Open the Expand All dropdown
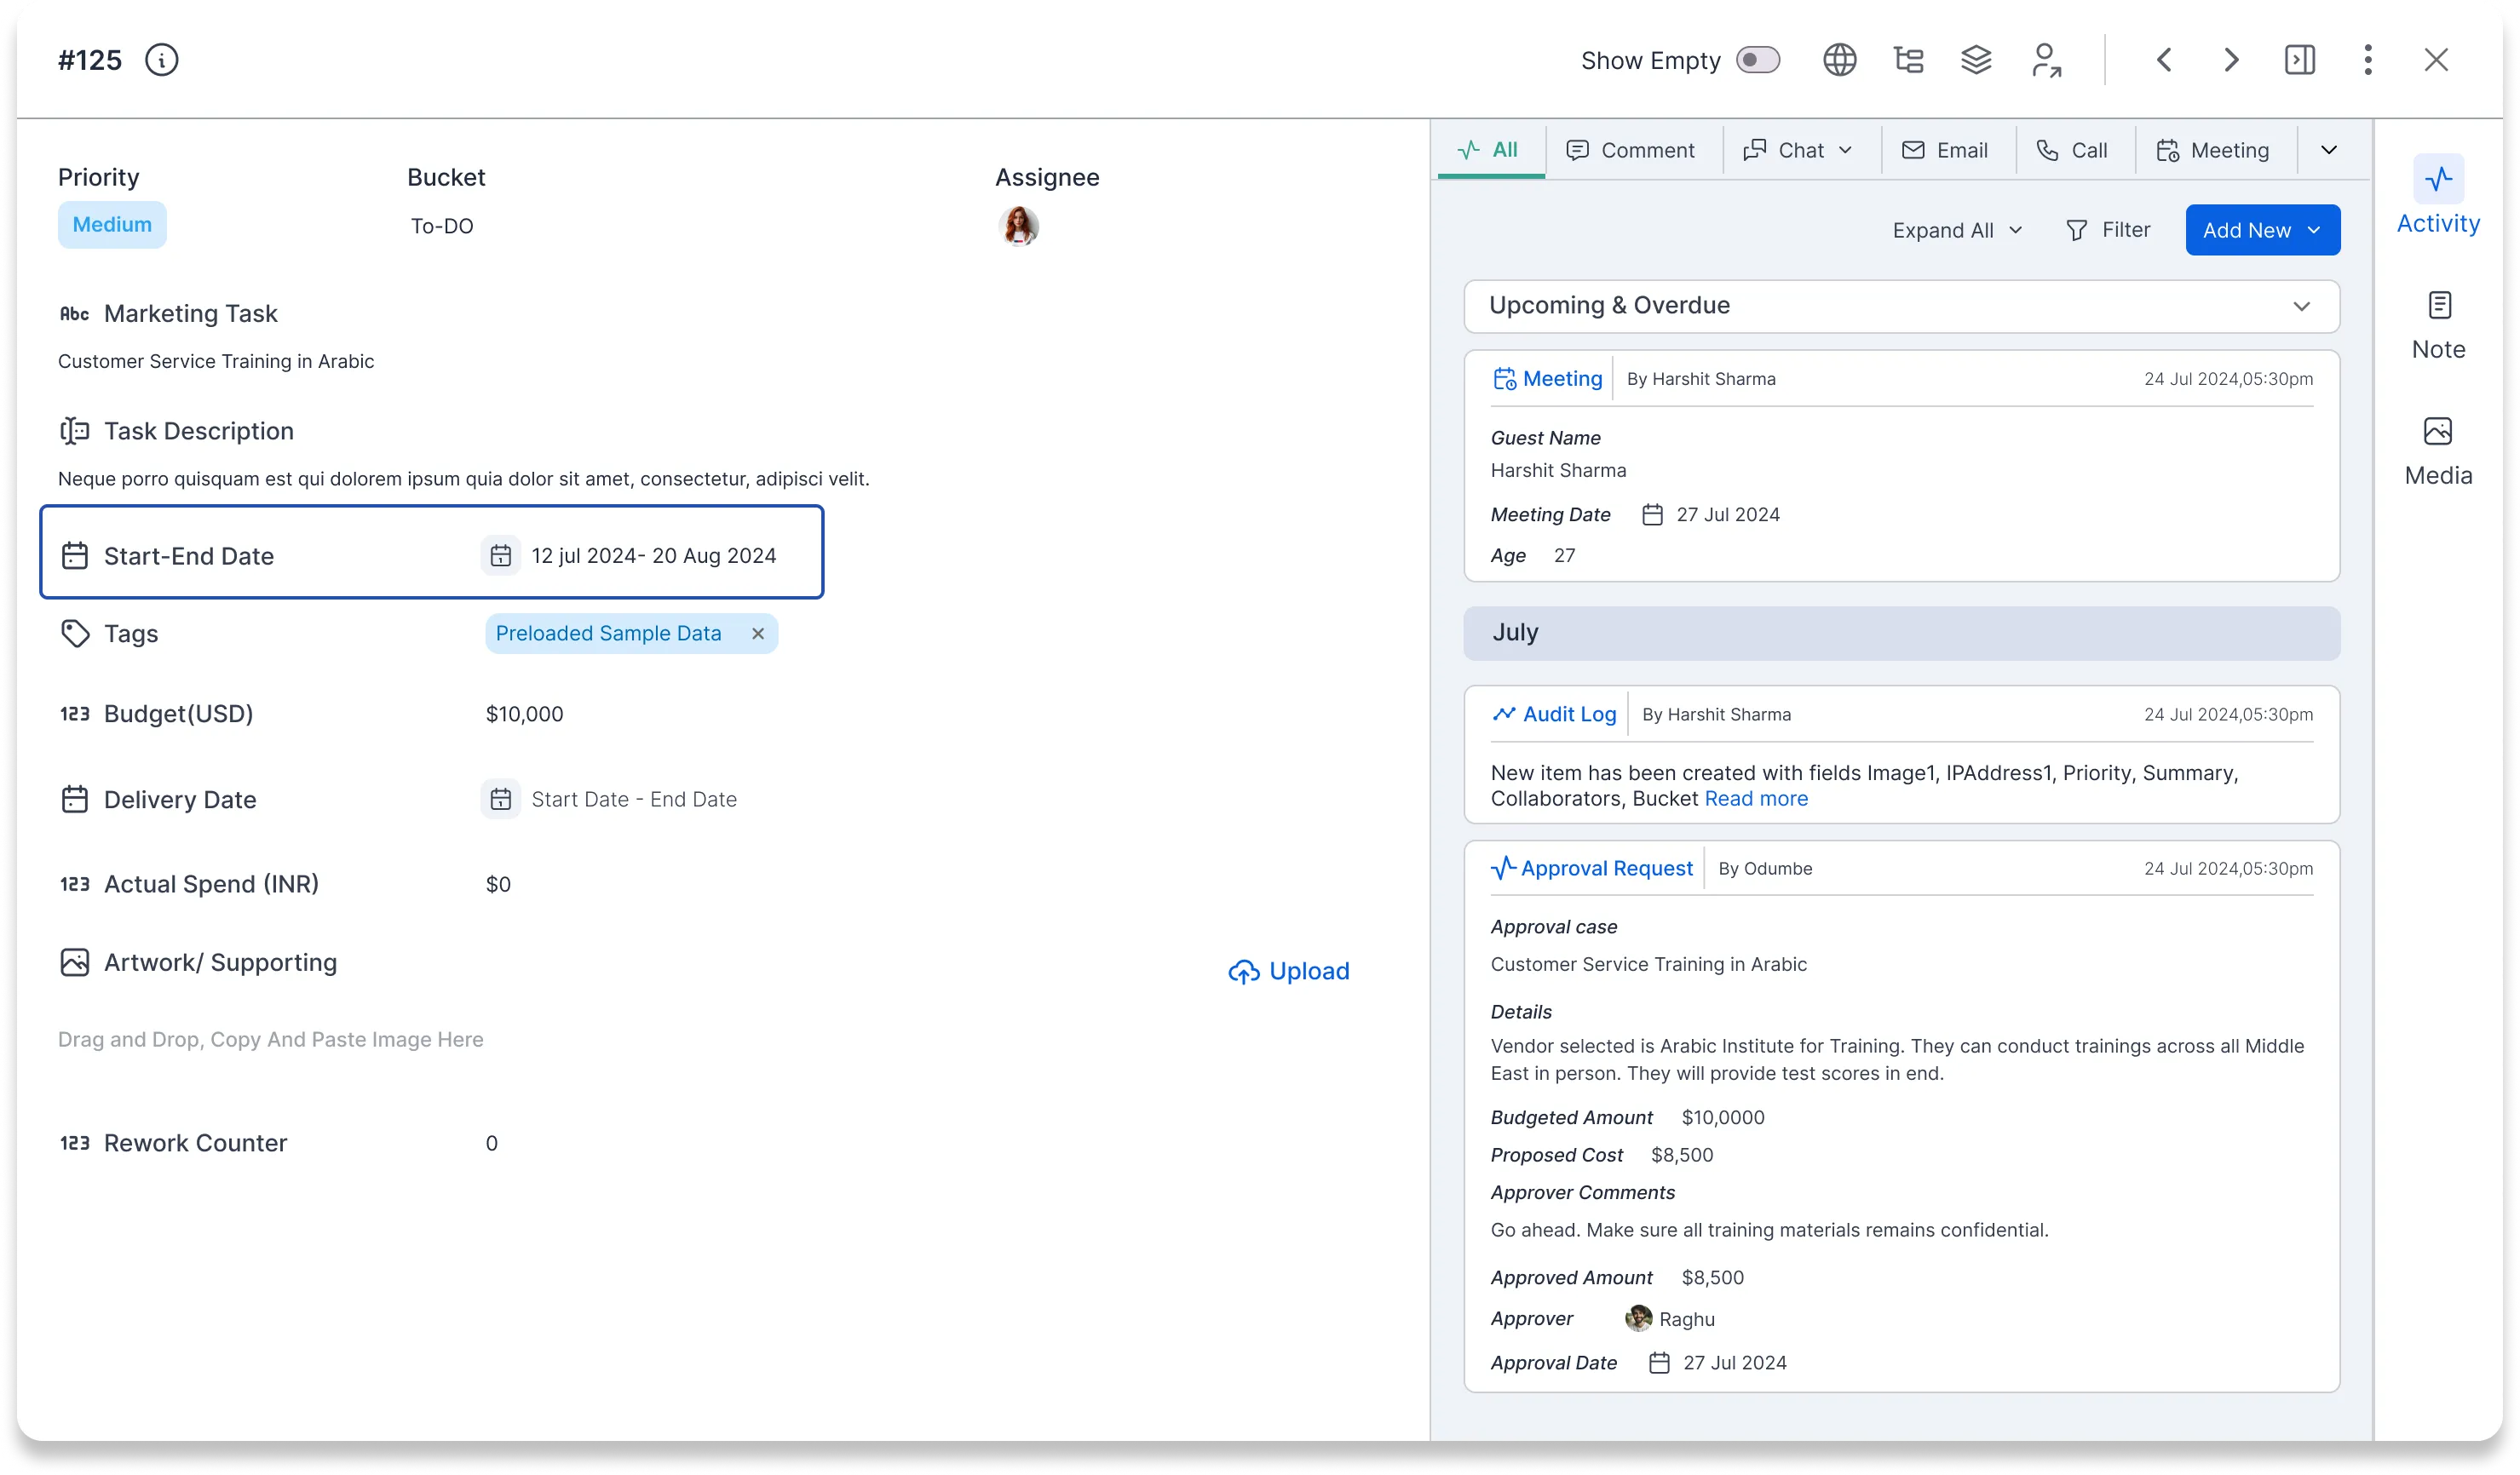 1956,231
